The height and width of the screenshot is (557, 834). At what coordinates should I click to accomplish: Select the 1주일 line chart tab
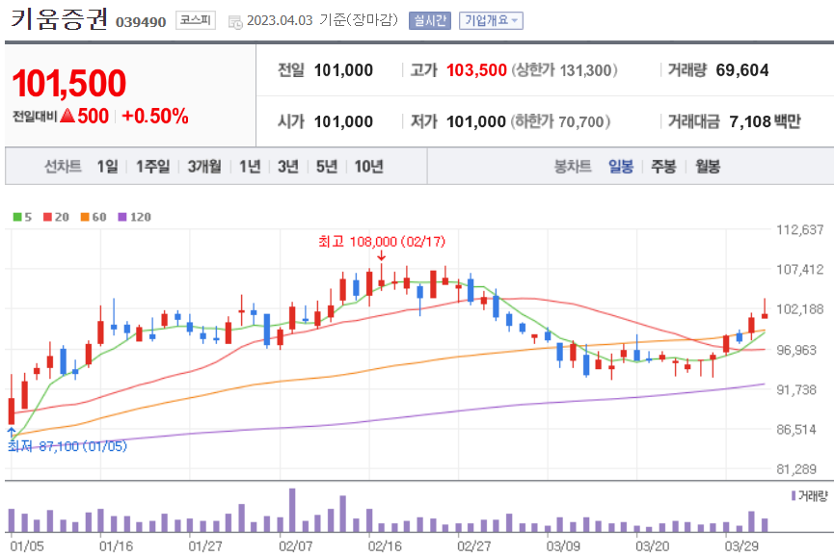point(153,167)
